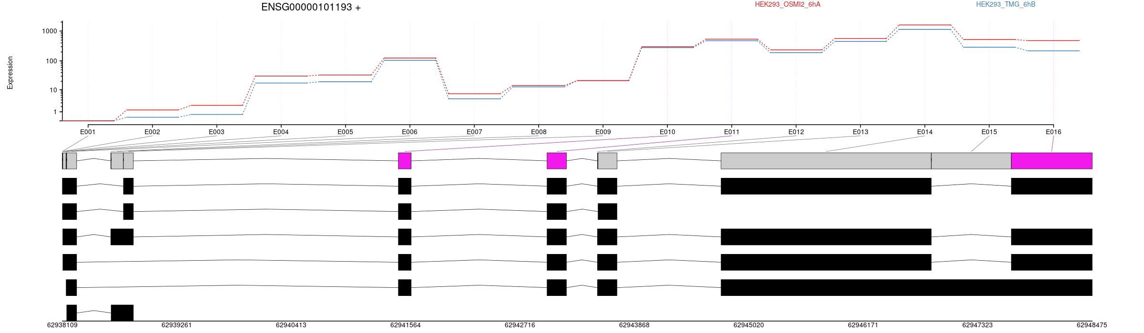1144x333 pixels.
Task: Click the Expression y-axis title
Action: point(10,73)
